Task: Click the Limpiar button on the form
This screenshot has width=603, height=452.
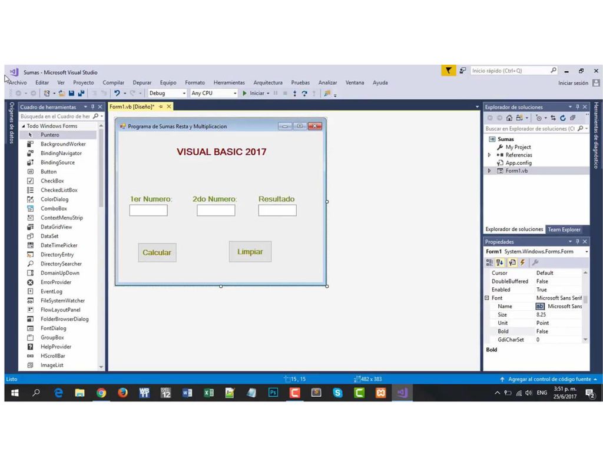Action: pos(250,252)
